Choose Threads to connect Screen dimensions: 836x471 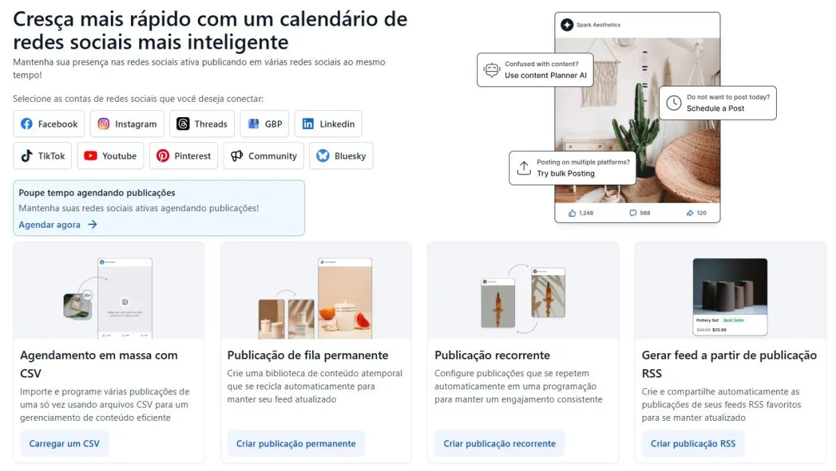pyautogui.click(x=202, y=124)
